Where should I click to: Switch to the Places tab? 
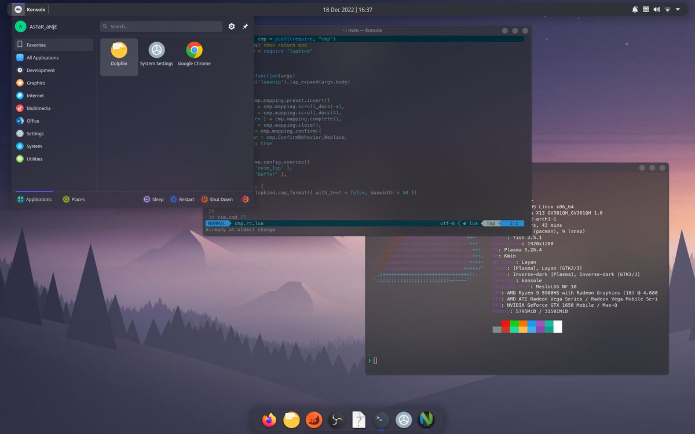[74, 199]
